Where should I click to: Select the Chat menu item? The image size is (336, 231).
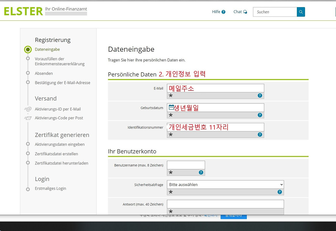click(x=238, y=12)
